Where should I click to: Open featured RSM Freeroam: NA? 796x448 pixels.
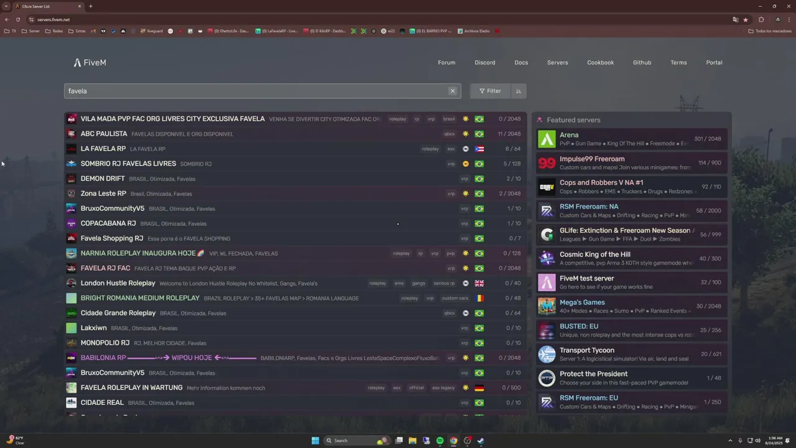click(x=632, y=211)
